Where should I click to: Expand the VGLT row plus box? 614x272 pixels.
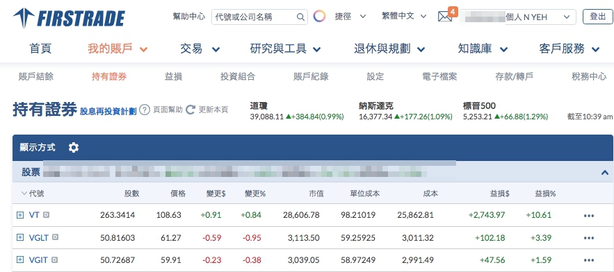20,237
